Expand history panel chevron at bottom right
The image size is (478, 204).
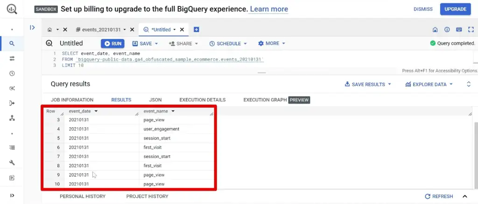click(x=465, y=197)
